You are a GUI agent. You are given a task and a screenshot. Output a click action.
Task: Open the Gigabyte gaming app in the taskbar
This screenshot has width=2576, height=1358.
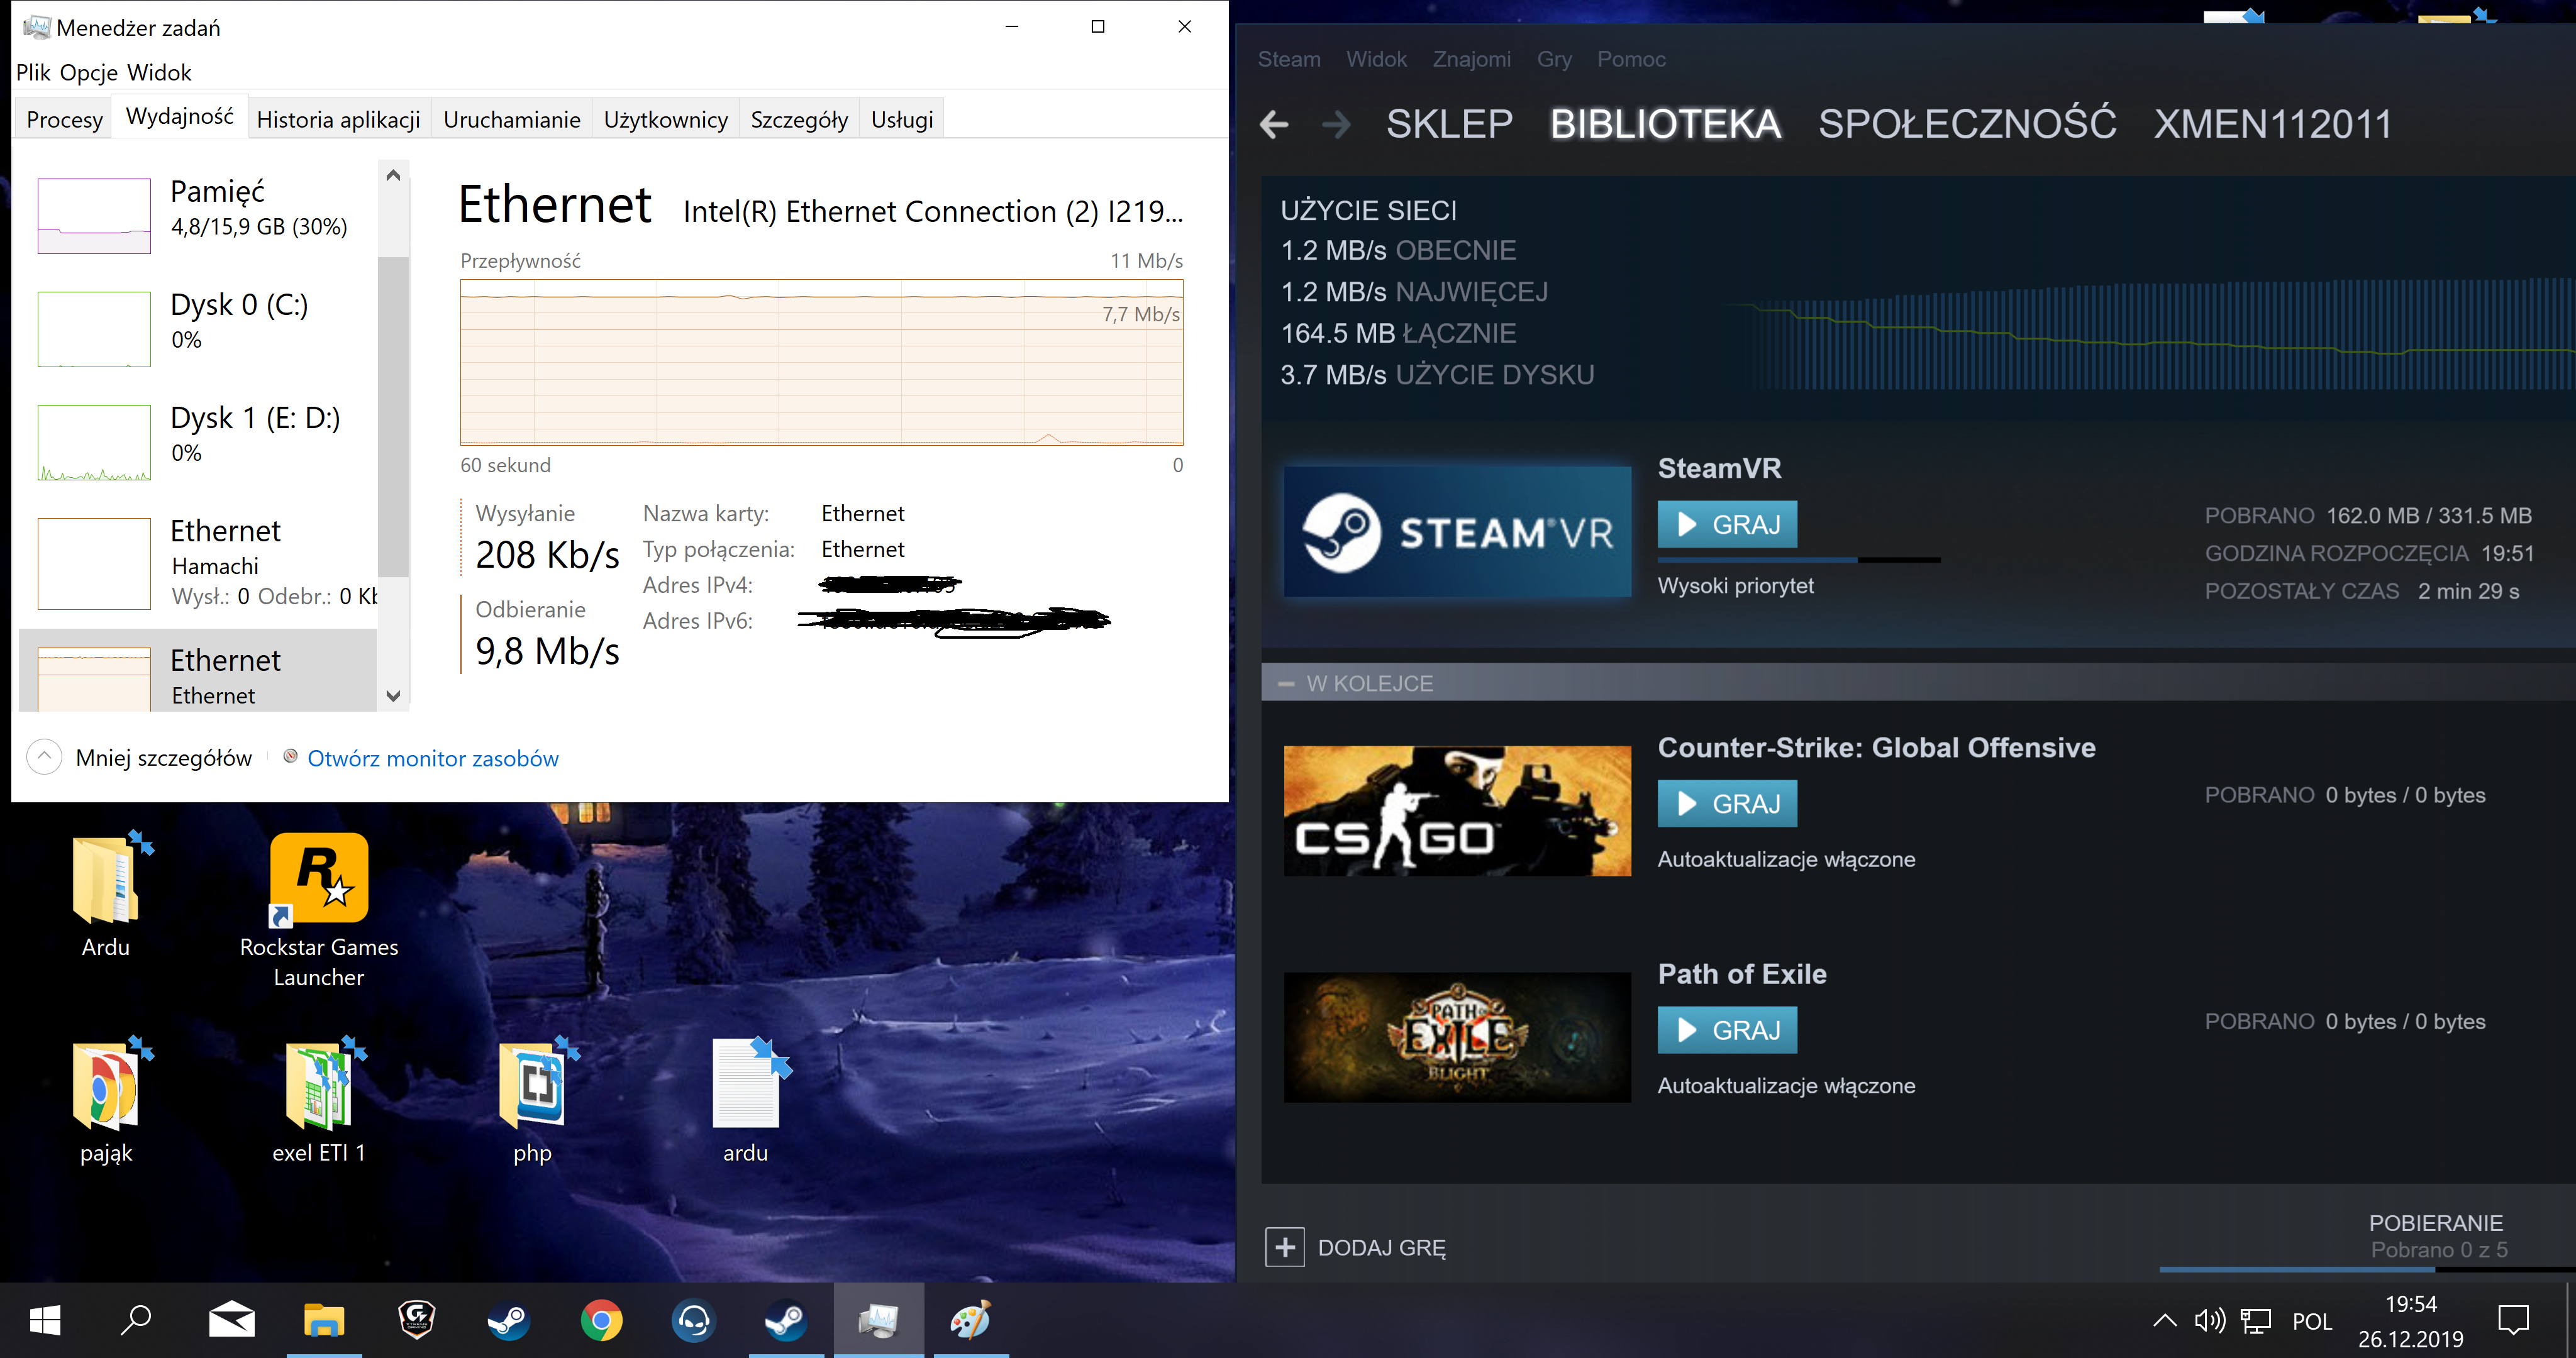click(x=416, y=1321)
